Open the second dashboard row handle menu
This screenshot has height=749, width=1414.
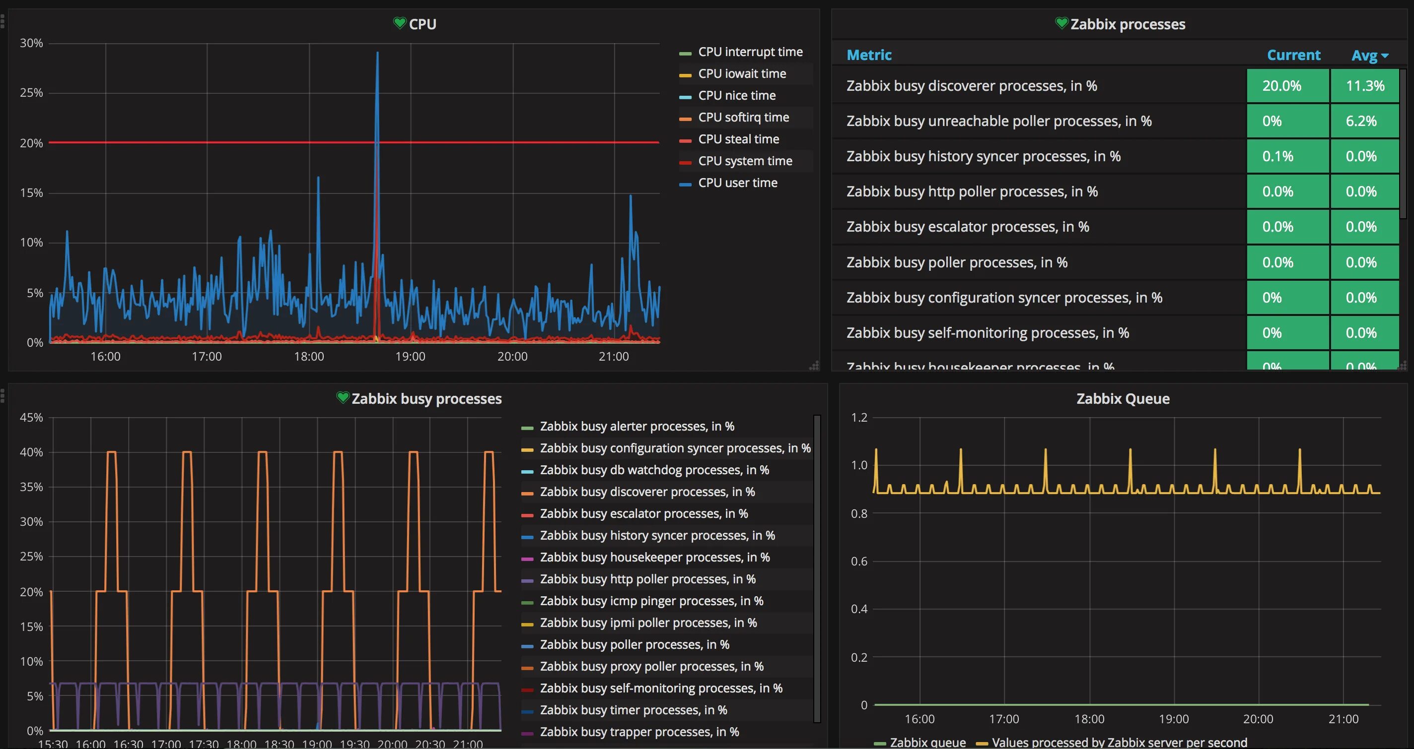click(x=3, y=395)
